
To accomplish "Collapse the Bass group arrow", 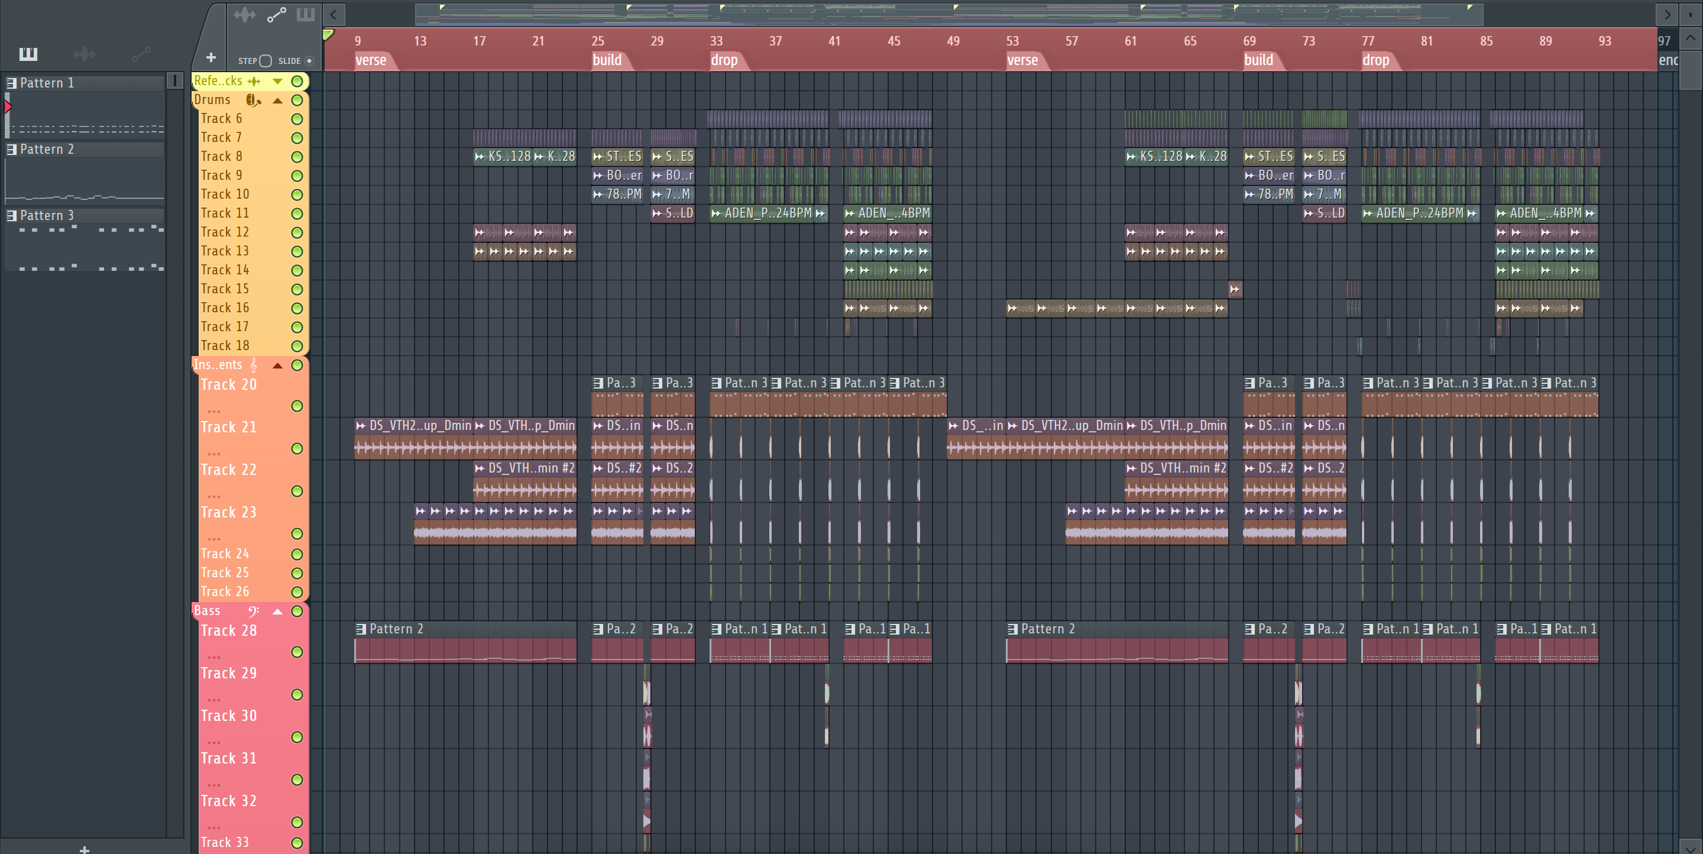I will [278, 612].
